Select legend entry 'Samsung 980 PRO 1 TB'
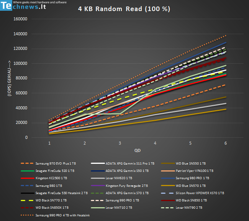Screen dimensions: 249x221 click(x=185, y=178)
